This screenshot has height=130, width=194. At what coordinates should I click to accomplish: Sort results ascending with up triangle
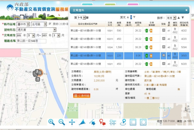click(x=178, y=18)
